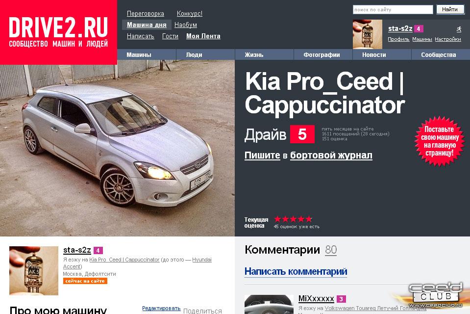Open the бортовой журнал link
This screenshot has width=470, height=314.
click(x=331, y=155)
